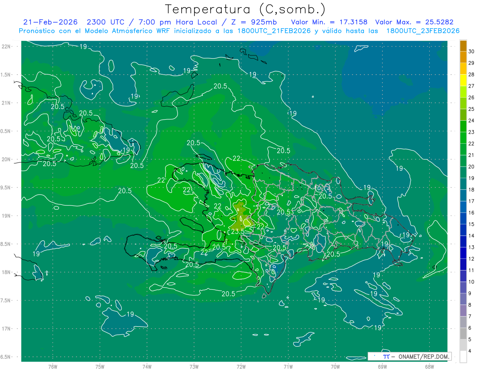Click the '18N' latitude axis label
This screenshot has height=372, width=482.
click(x=6, y=272)
